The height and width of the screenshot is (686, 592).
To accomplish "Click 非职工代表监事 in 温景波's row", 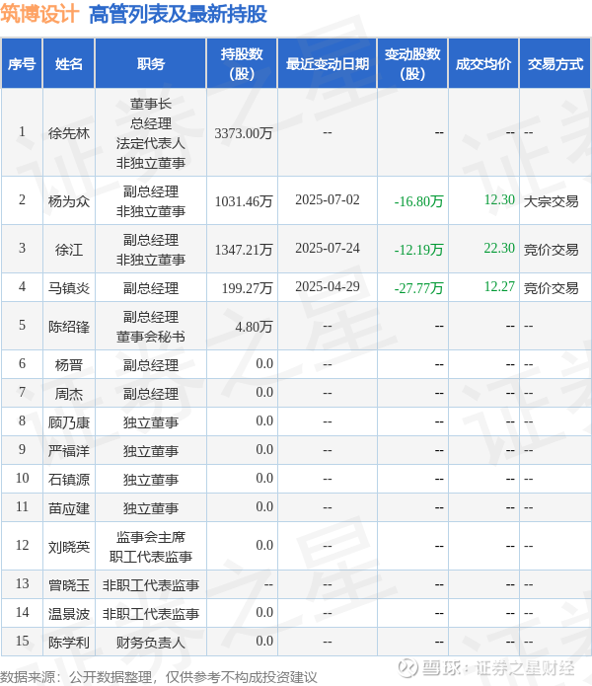I will [x=151, y=614].
